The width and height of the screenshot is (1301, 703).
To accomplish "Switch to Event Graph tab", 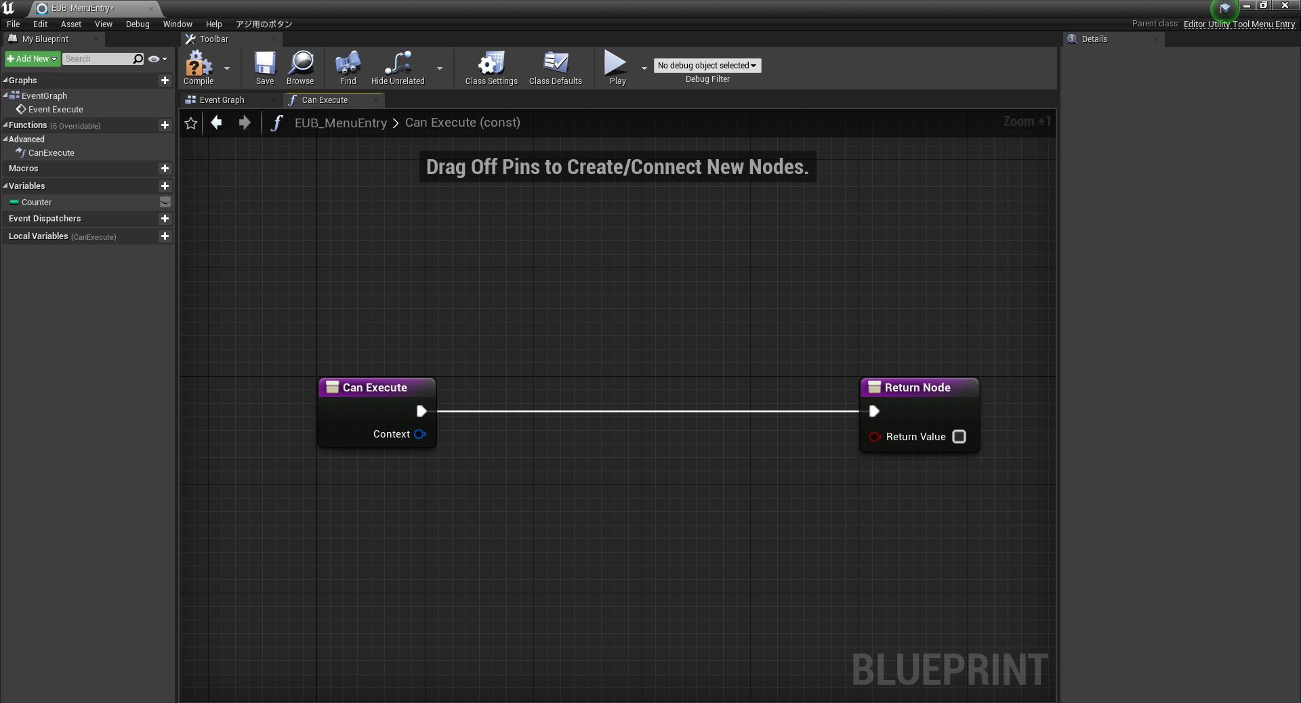I will [x=222, y=100].
